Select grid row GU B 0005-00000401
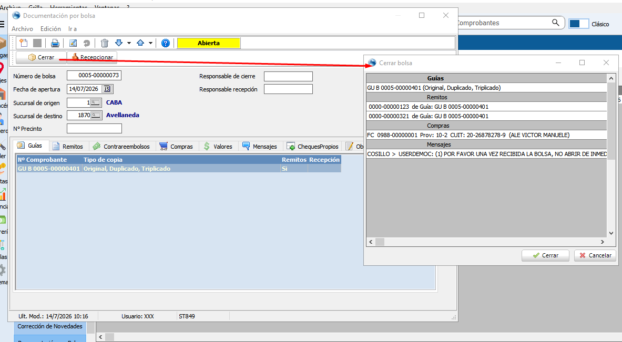Image resolution: width=622 pixels, height=342 pixels. [179, 169]
